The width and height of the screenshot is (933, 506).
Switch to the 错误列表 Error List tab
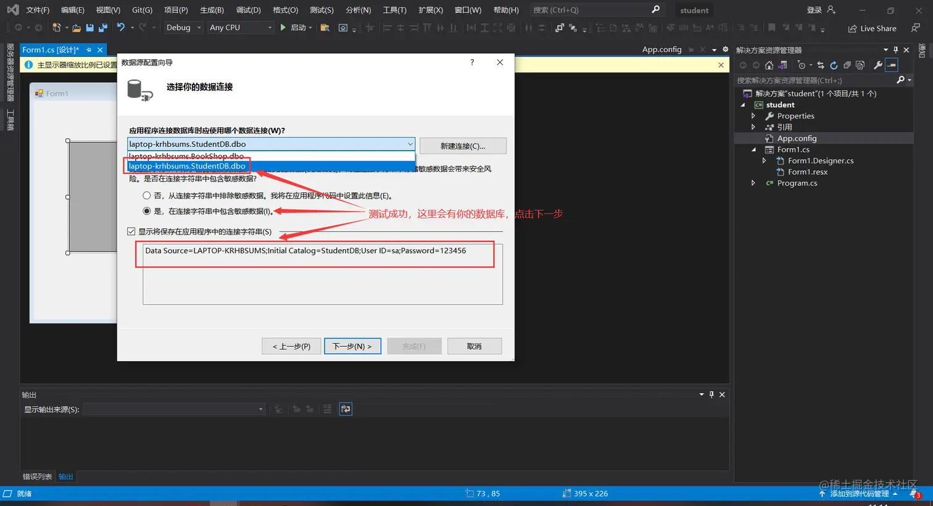pyautogui.click(x=38, y=476)
